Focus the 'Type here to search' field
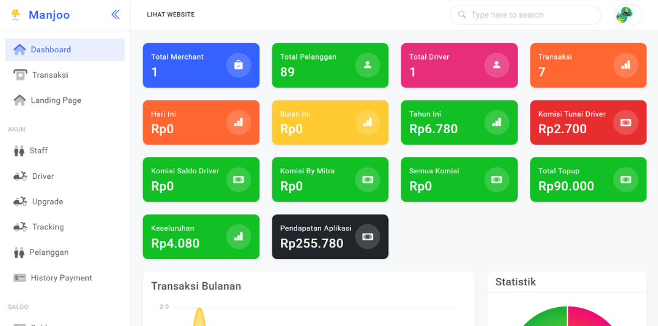The width and height of the screenshot is (658, 326). 525,15
